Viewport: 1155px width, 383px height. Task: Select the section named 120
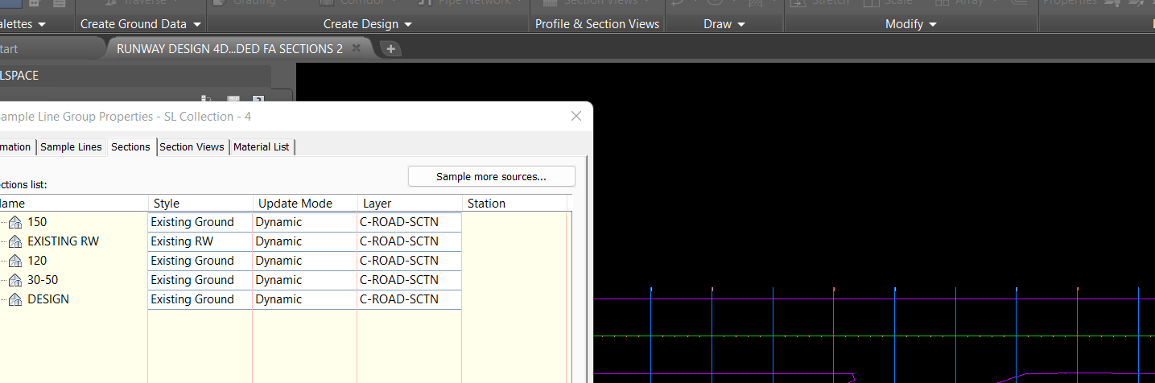(x=37, y=261)
